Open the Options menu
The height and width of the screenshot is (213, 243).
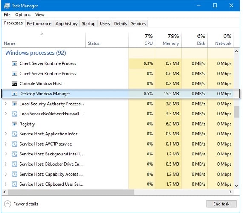pos(23,15)
